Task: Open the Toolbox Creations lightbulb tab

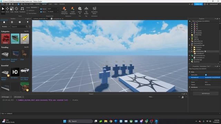Action: [x=28, y=22]
